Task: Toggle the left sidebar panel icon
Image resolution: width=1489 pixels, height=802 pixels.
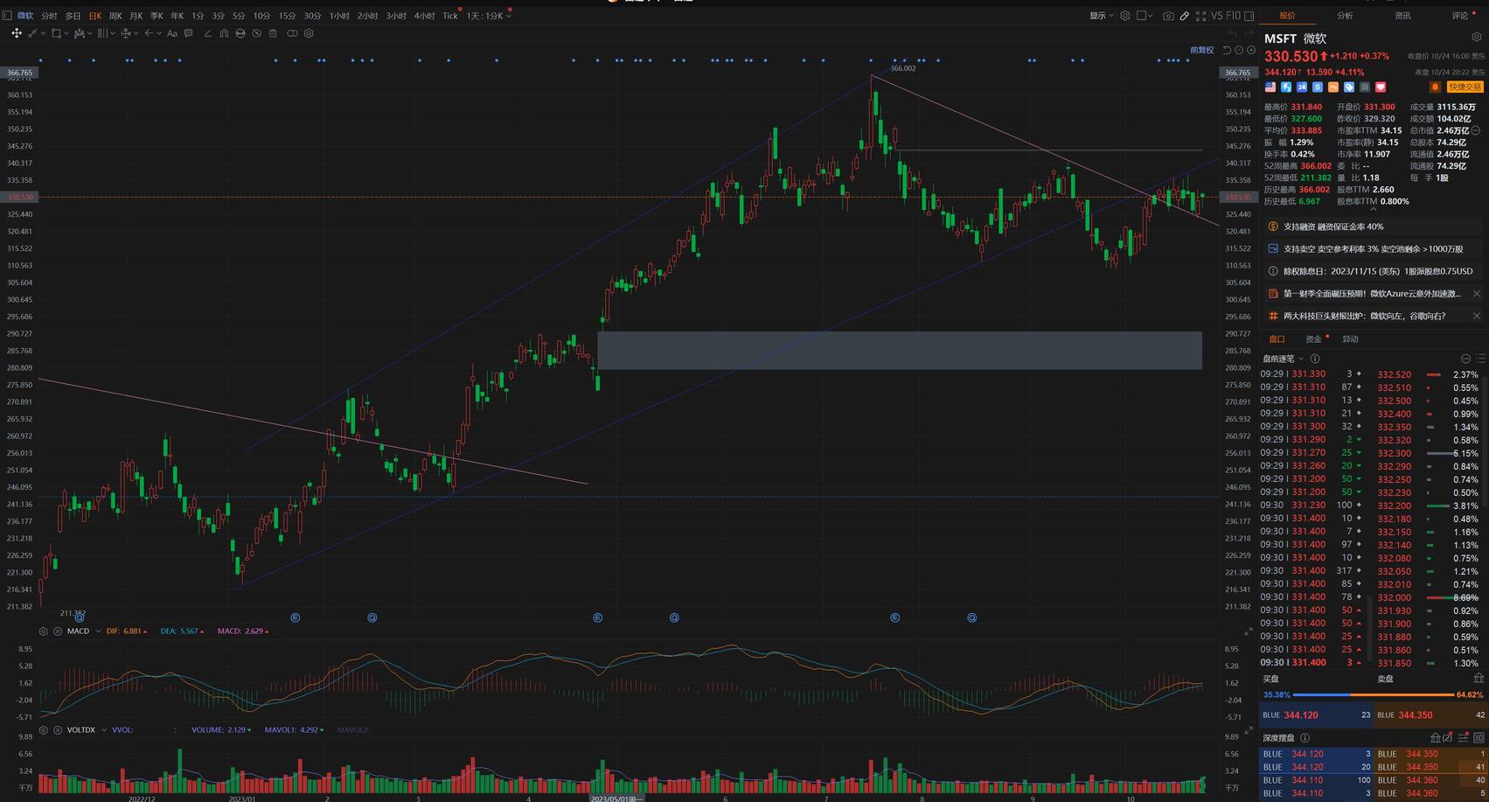Action: [x=7, y=16]
